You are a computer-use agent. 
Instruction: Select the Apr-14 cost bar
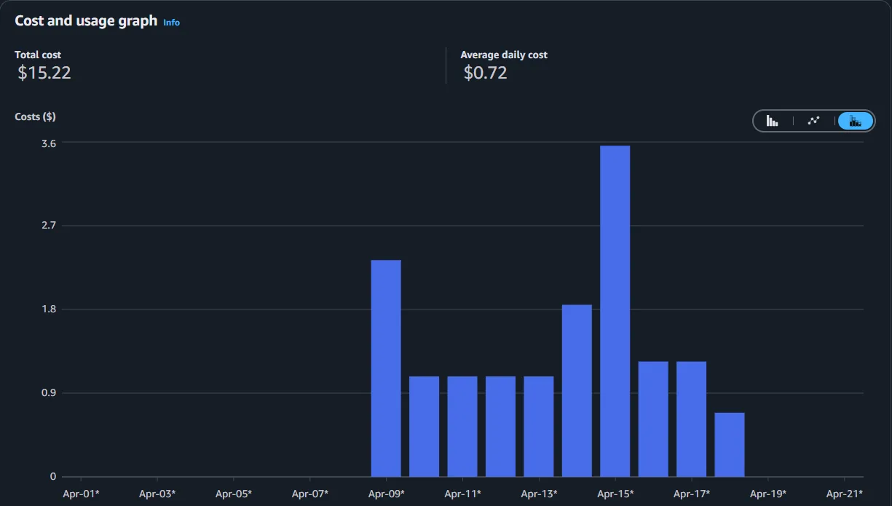[x=577, y=390]
